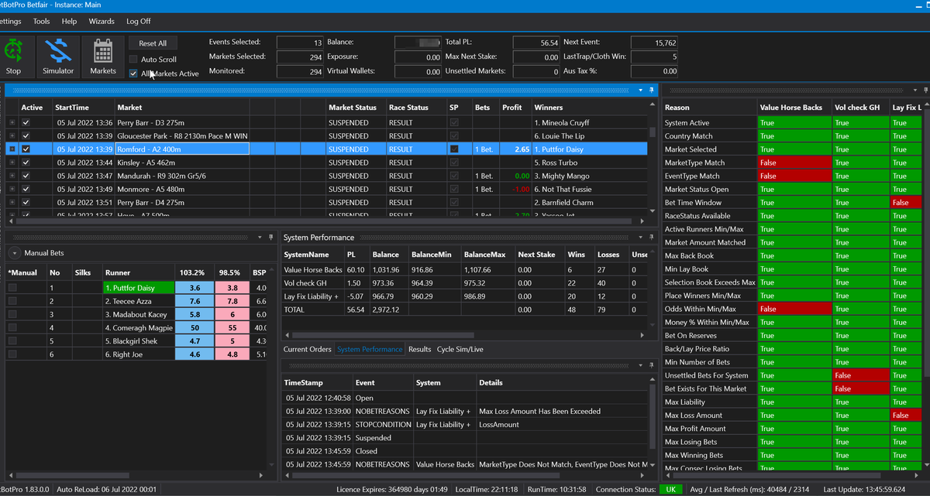The width and height of the screenshot is (930, 496).
Task: Click the 3.6 back price for Puttfor Daisy
Action: 195,287
